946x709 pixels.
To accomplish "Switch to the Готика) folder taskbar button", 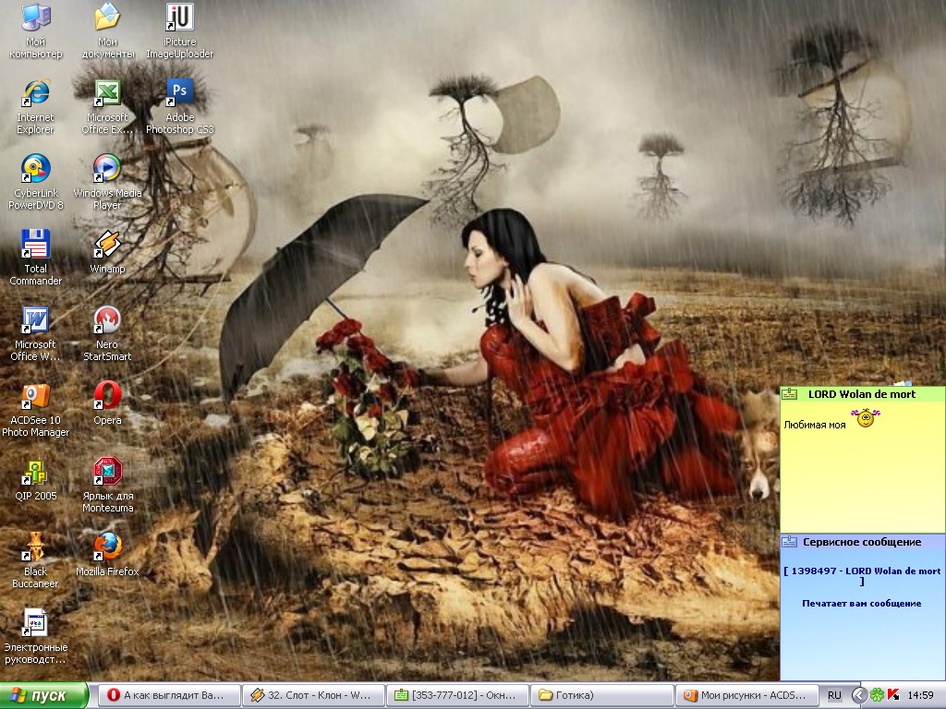I will point(603,695).
